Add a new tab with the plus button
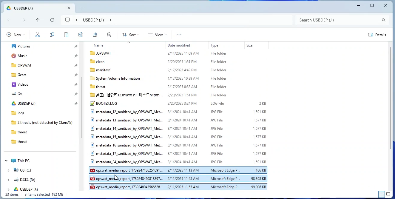Screen dimensions: 395x199 (x=82, y=8)
